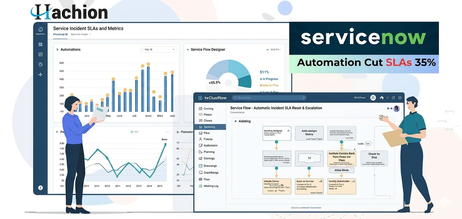Open CrachRange in the flow sidebar
Image resolution: width=462 pixels, height=219 pixels.
[x=208, y=173]
